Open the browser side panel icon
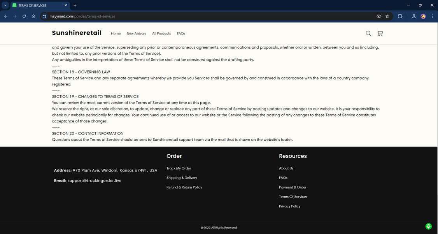 [x=400, y=16]
